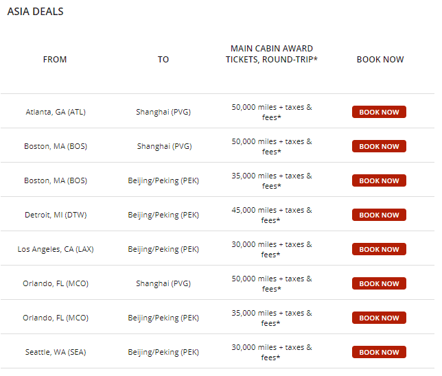Select Los Angeles, CA (LAX) origin cell

[x=56, y=249]
